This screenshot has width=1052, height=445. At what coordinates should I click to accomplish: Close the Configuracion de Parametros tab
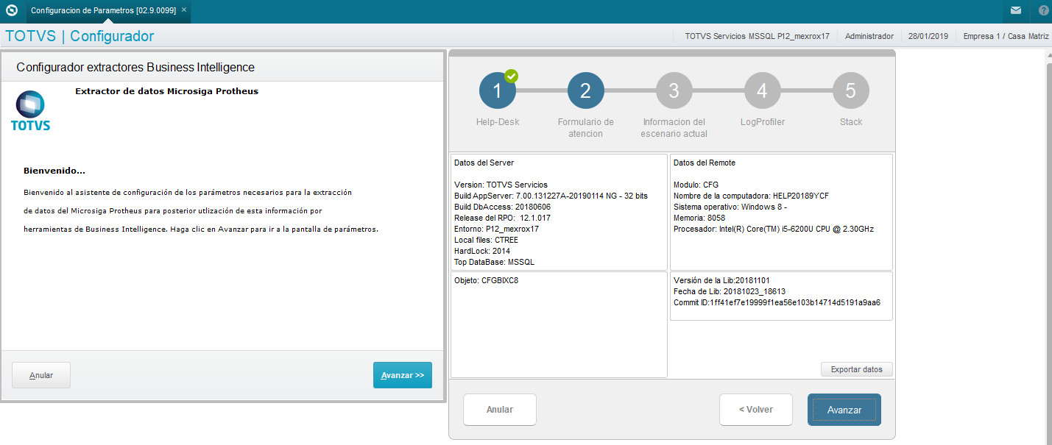tap(184, 10)
